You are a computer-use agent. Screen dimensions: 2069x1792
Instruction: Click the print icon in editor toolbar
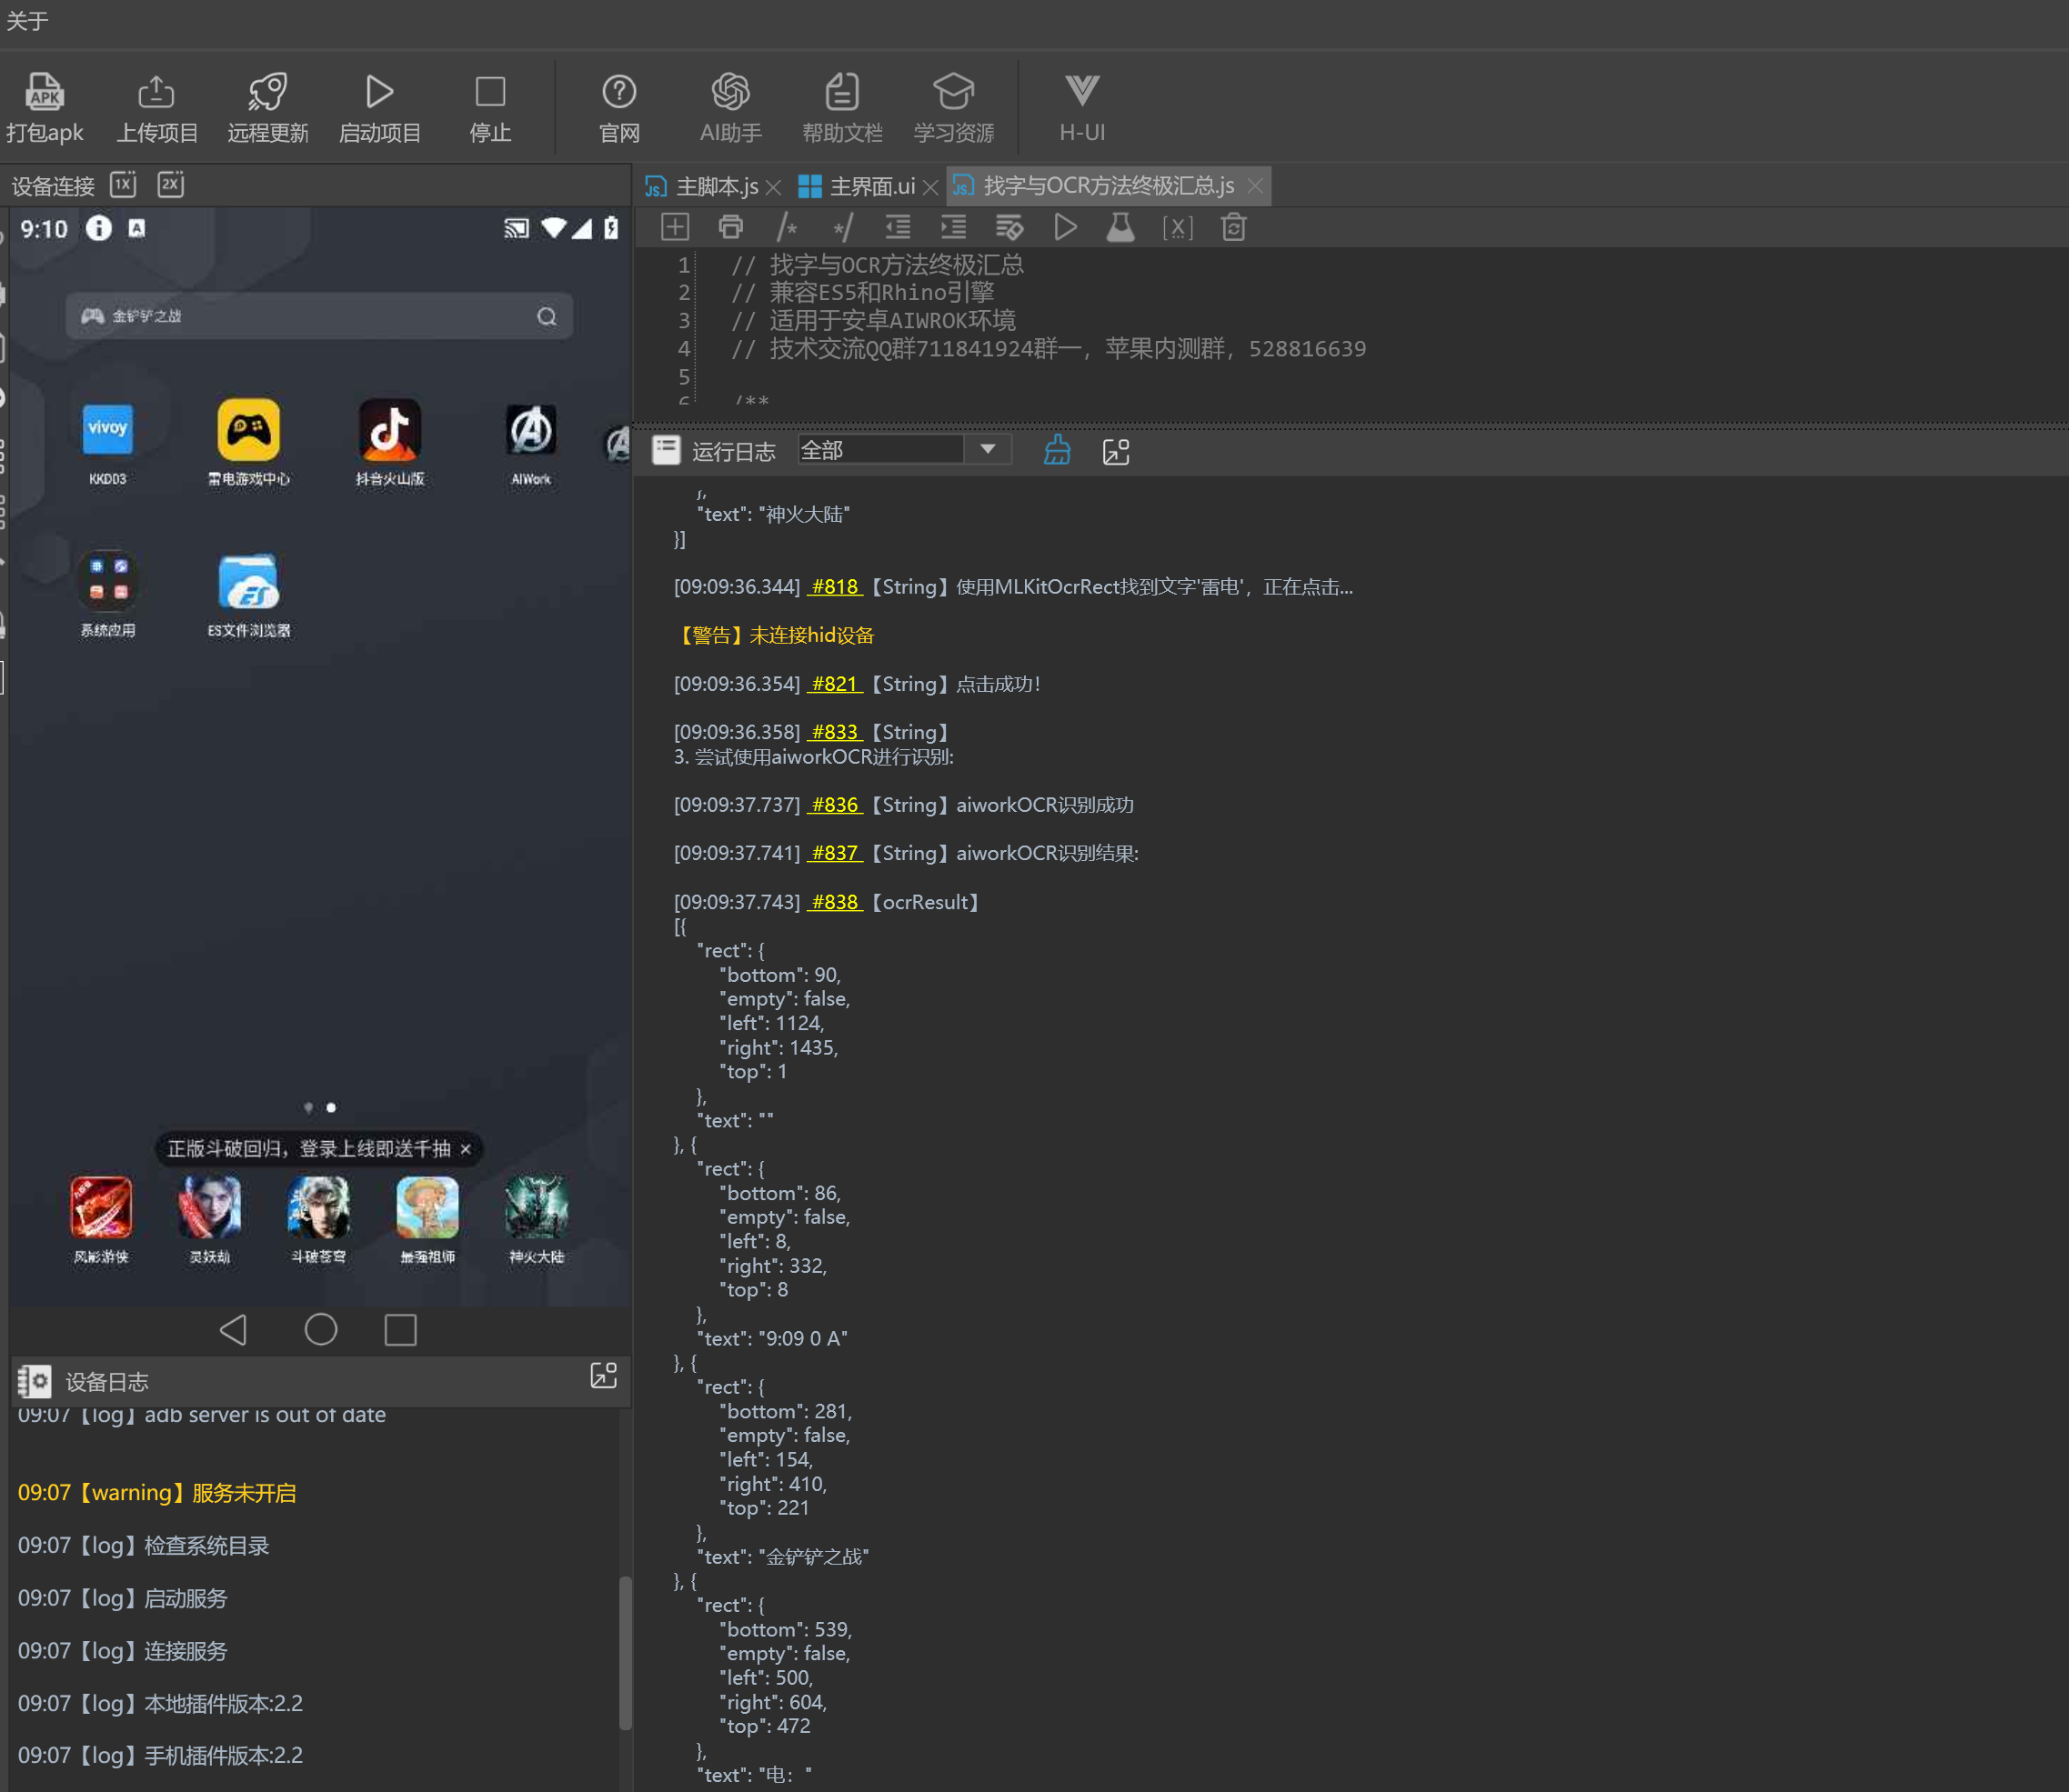coord(730,228)
